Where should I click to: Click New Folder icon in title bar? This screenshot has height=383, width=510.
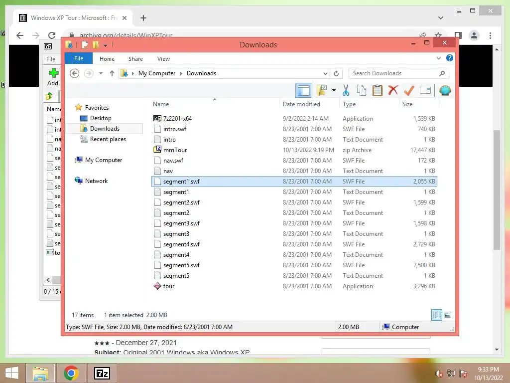96,44
